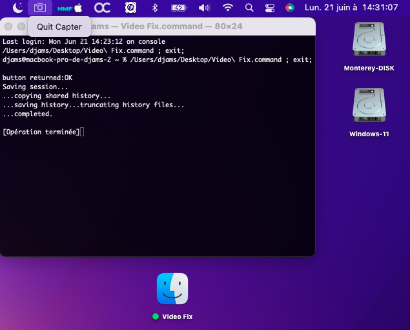The width and height of the screenshot is (410, 330).
Task: Close the Terminal window
Action: point(8,26)
